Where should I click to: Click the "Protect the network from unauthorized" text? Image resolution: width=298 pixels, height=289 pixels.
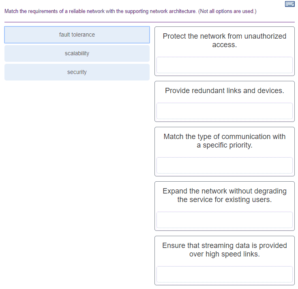tap(224, 36)
